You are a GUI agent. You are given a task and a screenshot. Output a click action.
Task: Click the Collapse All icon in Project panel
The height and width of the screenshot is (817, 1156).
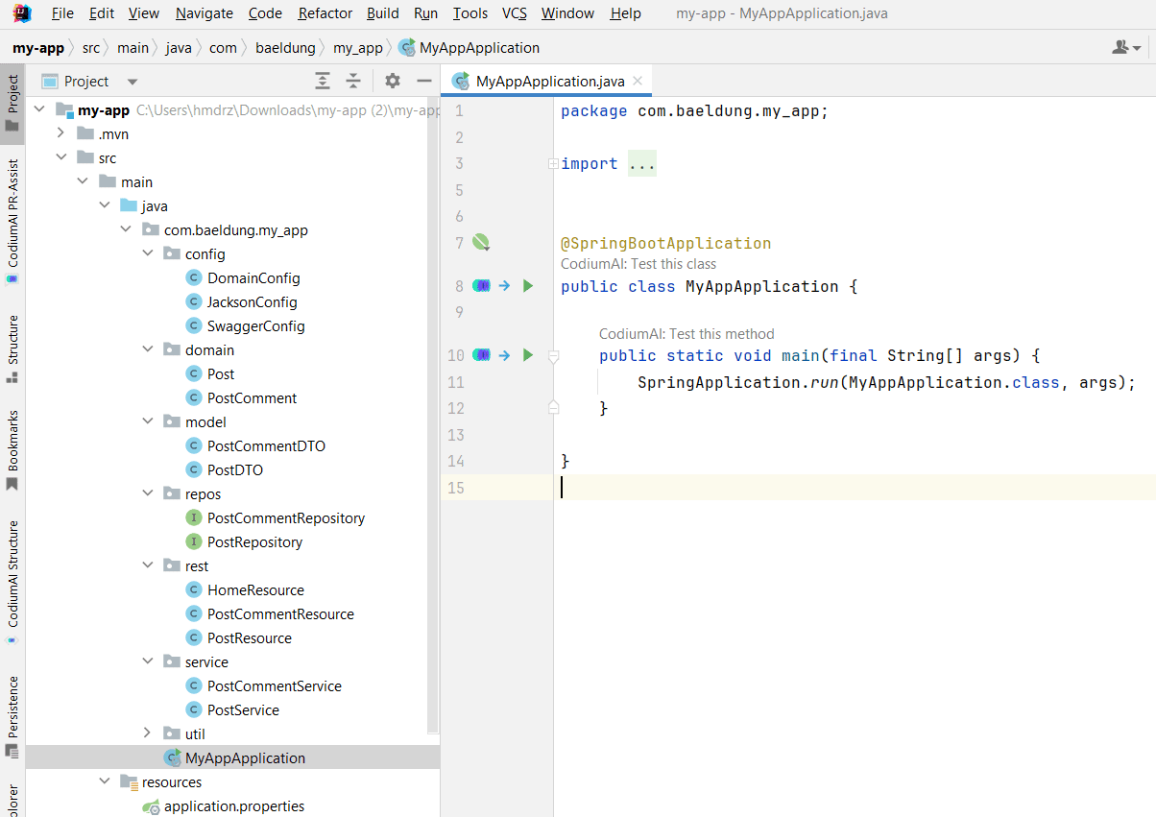click(353, 82)
